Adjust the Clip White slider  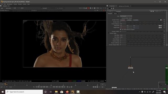(145, 37)
